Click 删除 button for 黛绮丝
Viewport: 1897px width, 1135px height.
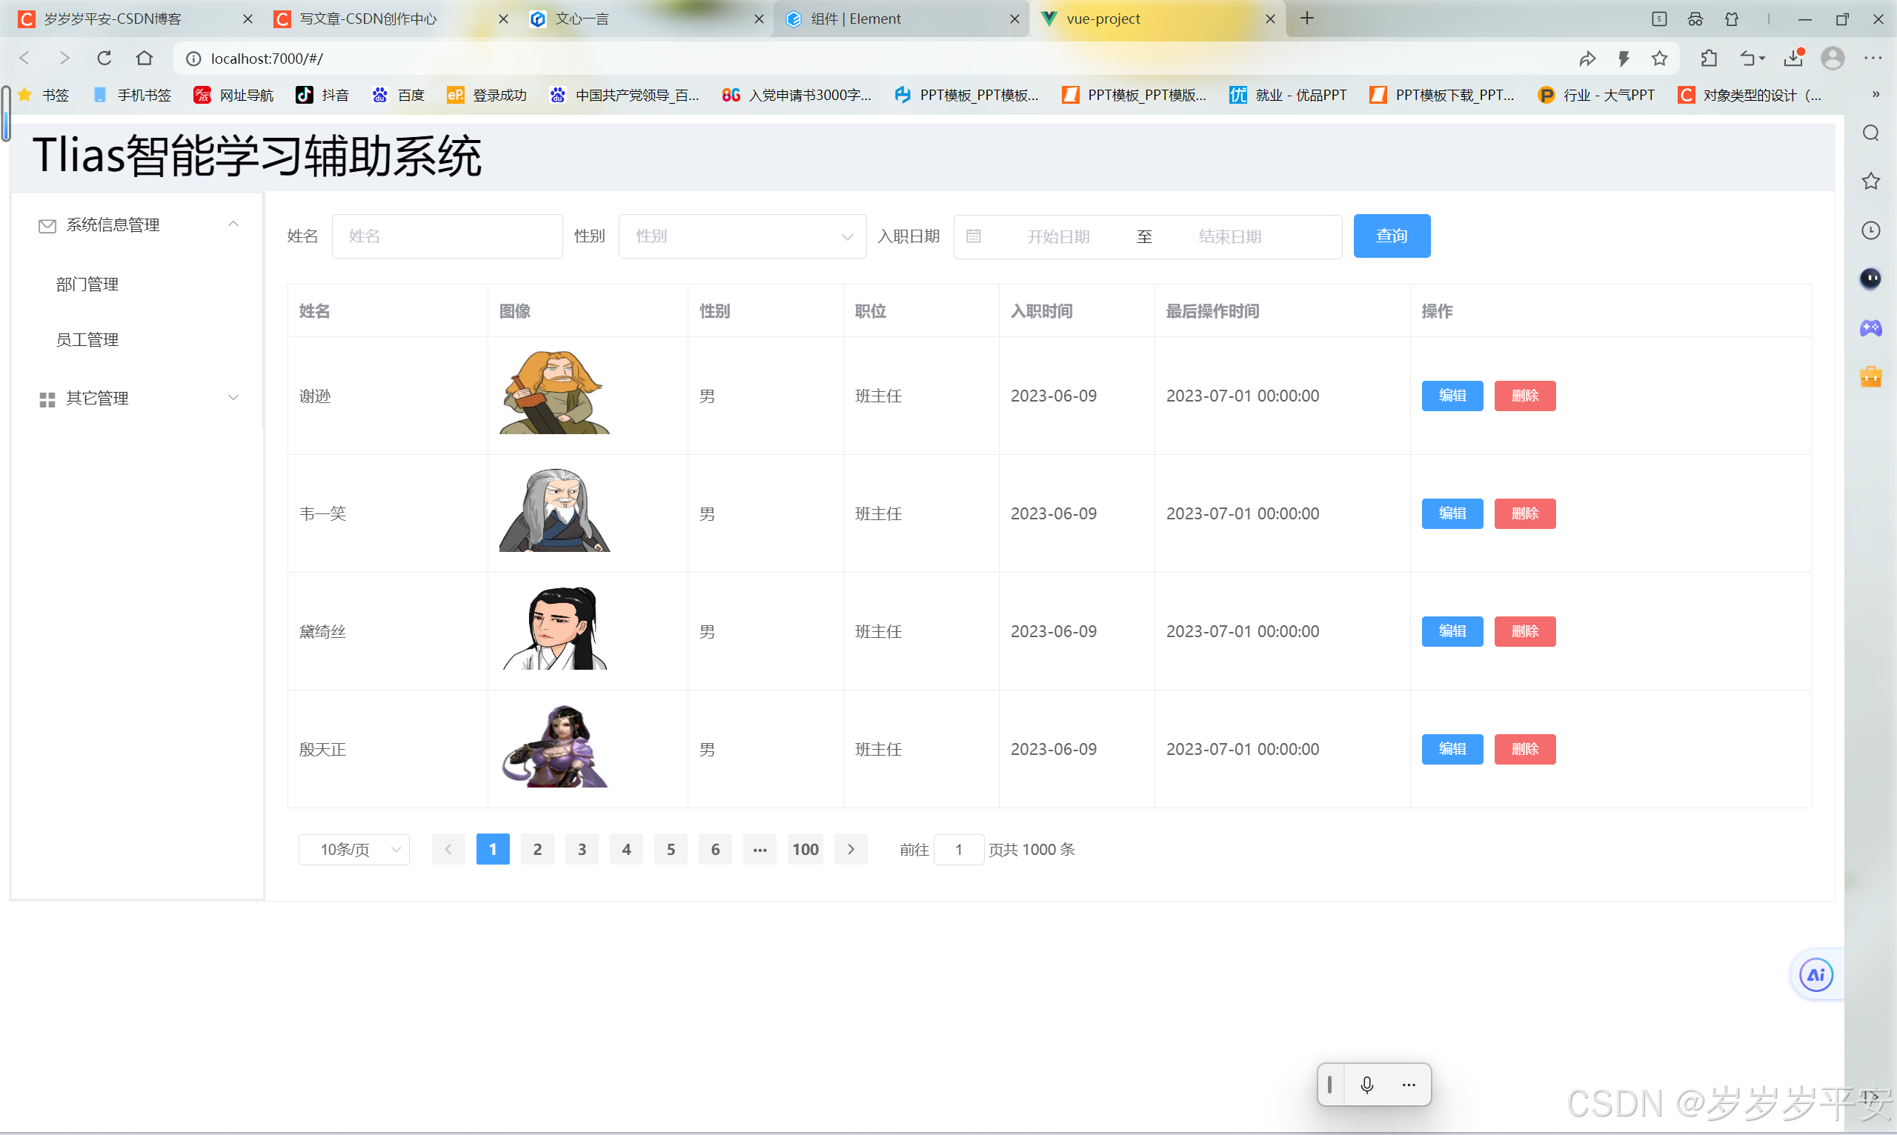pos(1524,631)
